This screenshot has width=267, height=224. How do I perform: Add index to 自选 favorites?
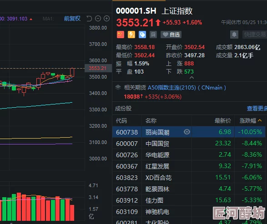point(171,35)
